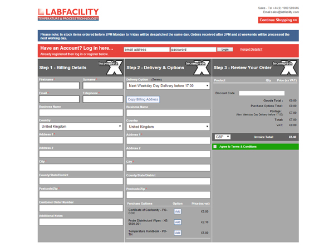Click the Have an Account heading
This screenshot has width=334, height=251.
click(77, 48)
